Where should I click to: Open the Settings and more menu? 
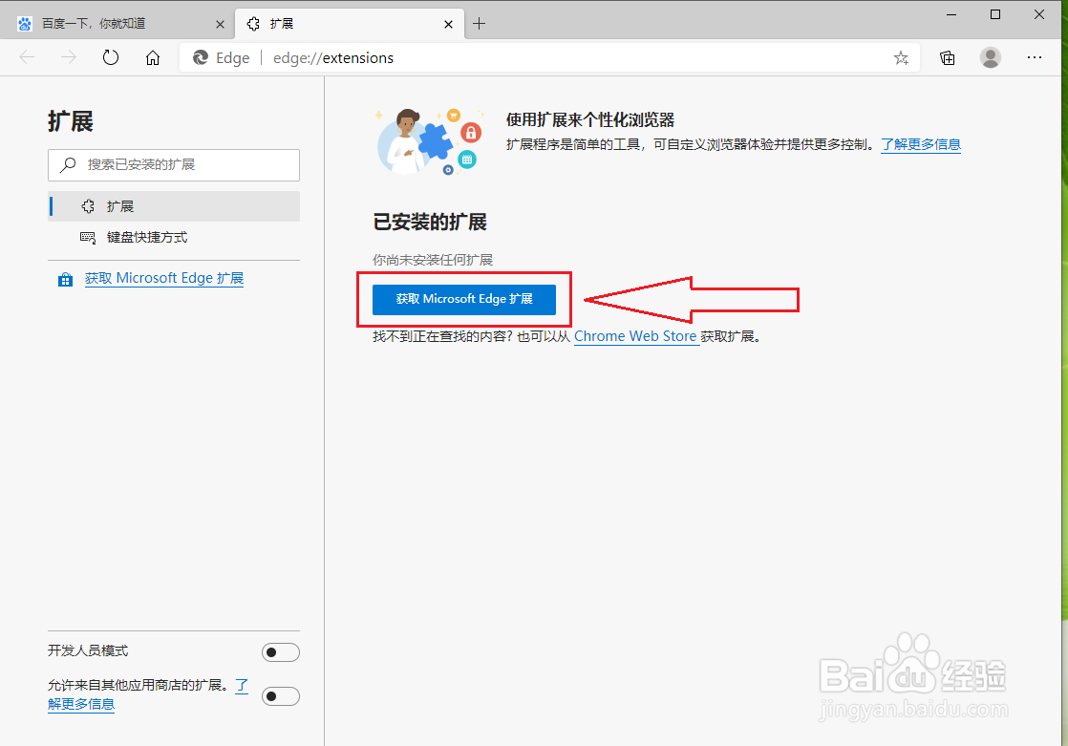[x=1034, y=58]
